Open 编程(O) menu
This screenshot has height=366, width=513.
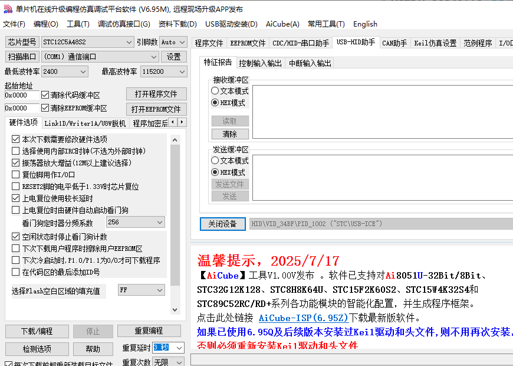[46, 24]
